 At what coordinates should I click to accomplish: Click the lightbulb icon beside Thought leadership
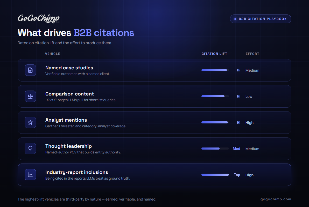[30, 149]
